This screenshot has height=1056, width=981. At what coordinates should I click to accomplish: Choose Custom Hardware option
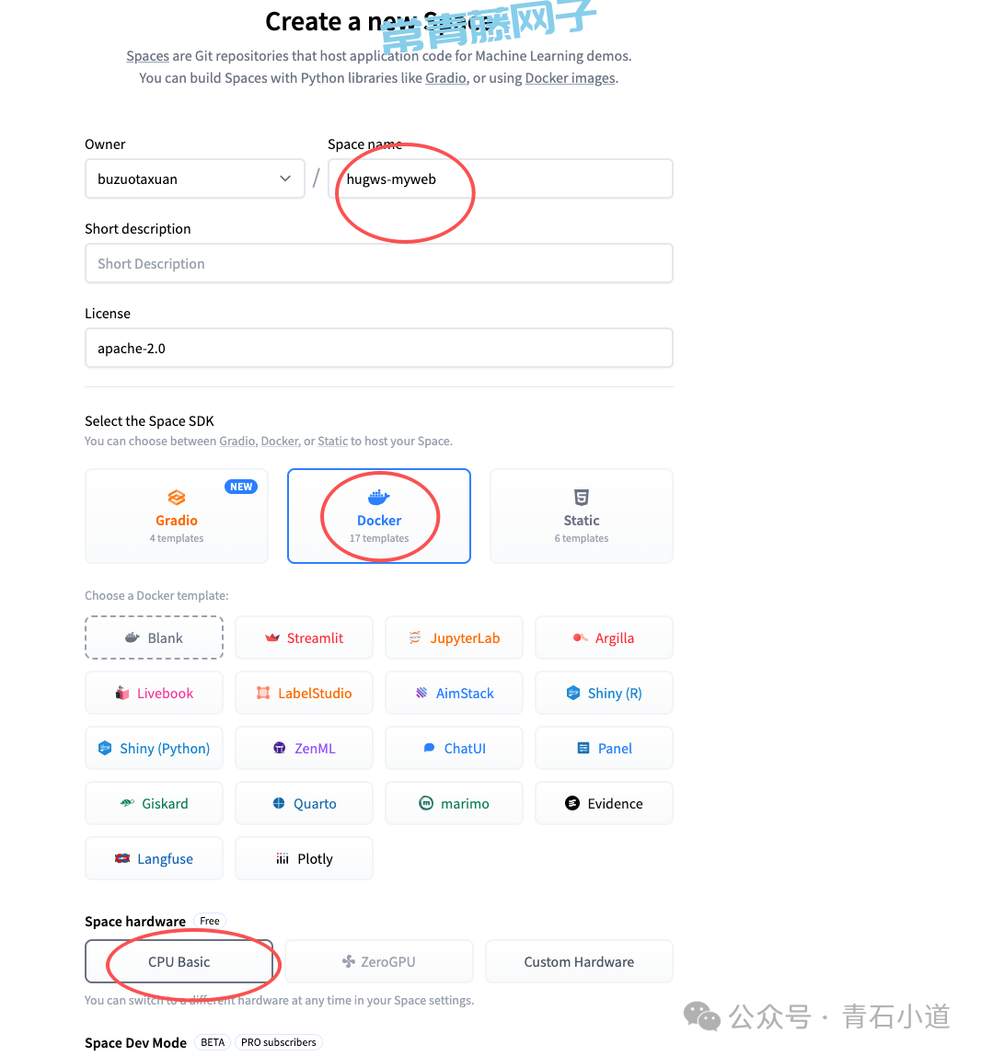(579, 961)
